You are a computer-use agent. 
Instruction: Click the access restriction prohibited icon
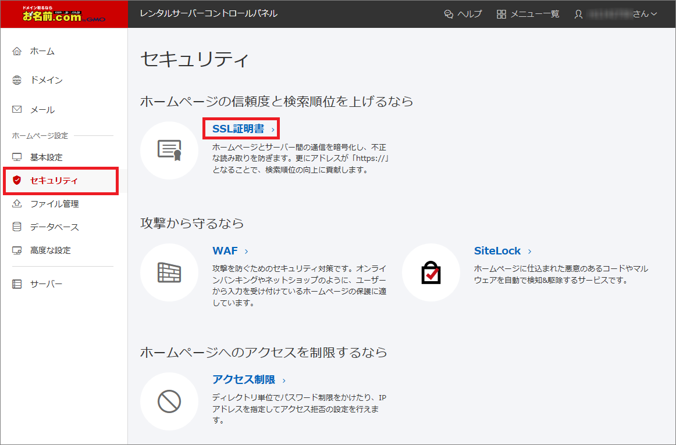coord(169,401)
